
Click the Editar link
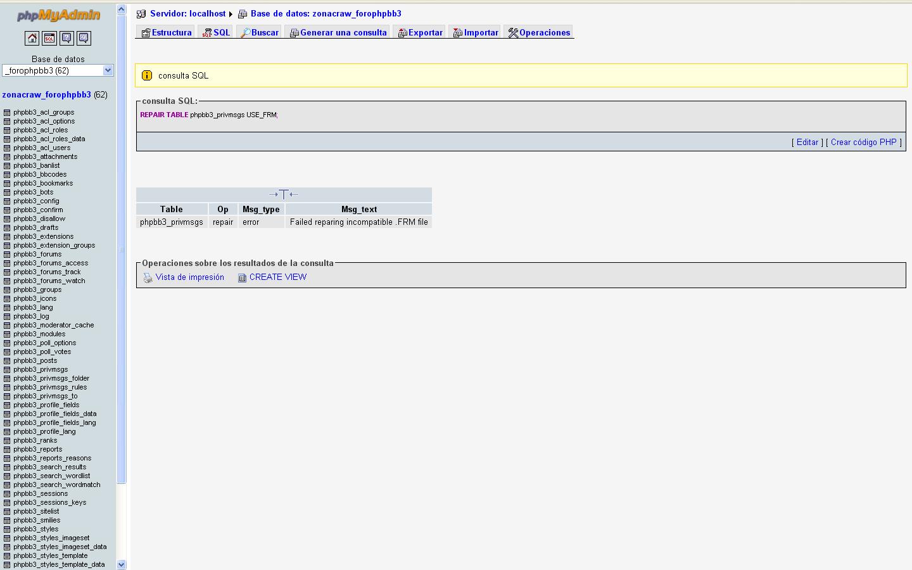[807, 142]
